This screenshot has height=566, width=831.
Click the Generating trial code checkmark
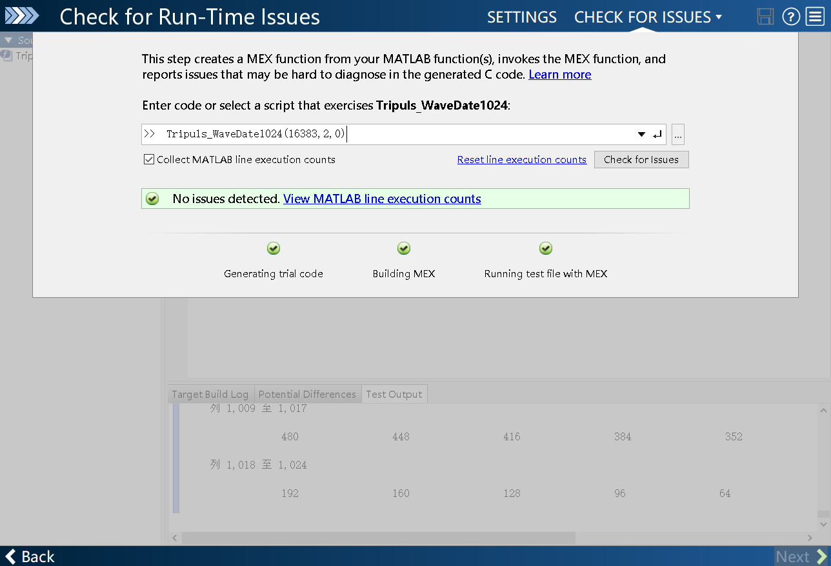tap(274, 248)
